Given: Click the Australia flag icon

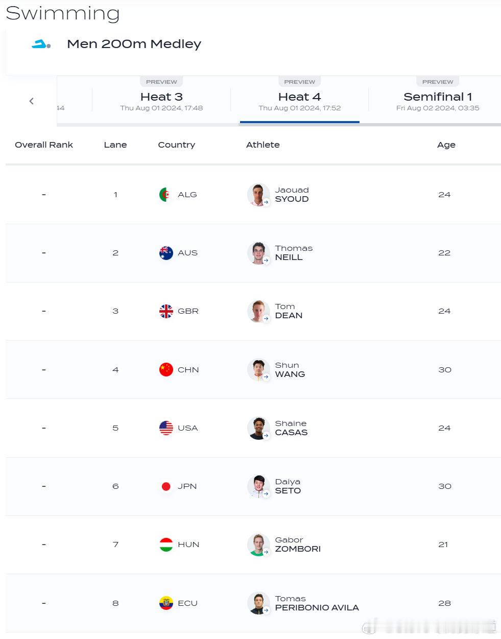Looking at the screenshot, I should click(x=166, y=253).
